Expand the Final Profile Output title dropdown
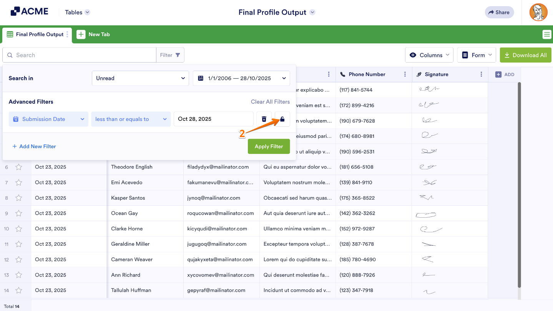Viewport: 553px width, 311px height. (312, 12)
